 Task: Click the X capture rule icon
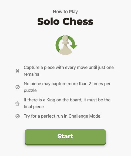click(18, 71)
